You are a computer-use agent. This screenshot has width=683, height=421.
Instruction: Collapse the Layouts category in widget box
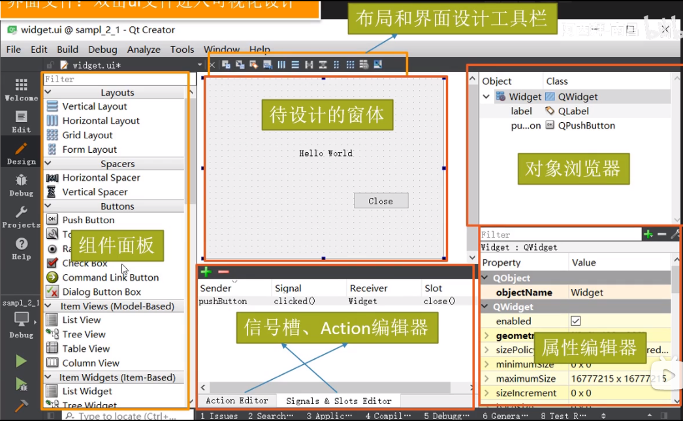117,93
